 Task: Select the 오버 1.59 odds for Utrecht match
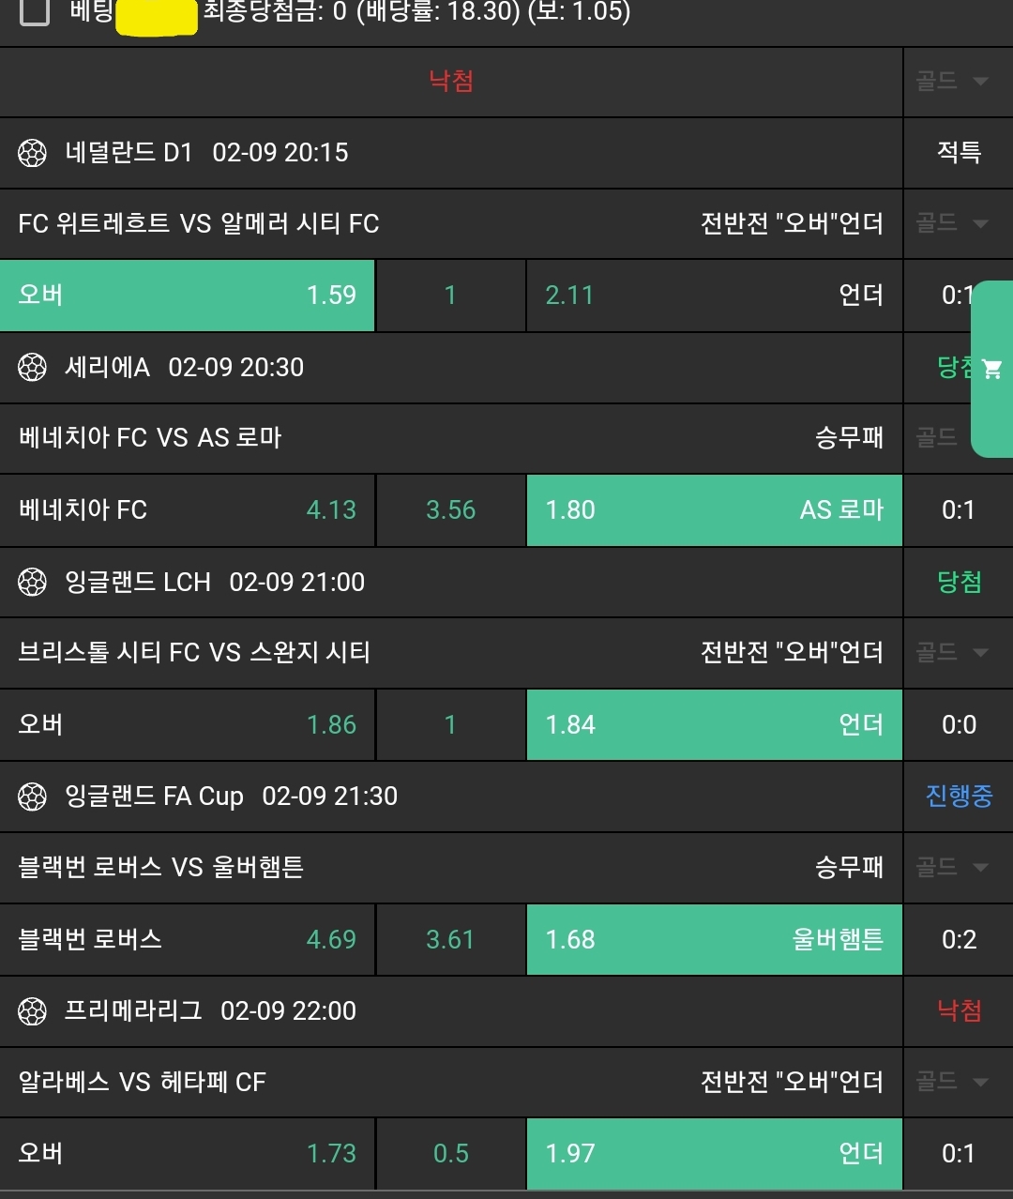coord(188,296)
